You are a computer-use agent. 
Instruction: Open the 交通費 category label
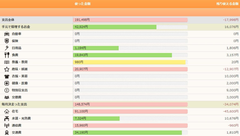17,133
